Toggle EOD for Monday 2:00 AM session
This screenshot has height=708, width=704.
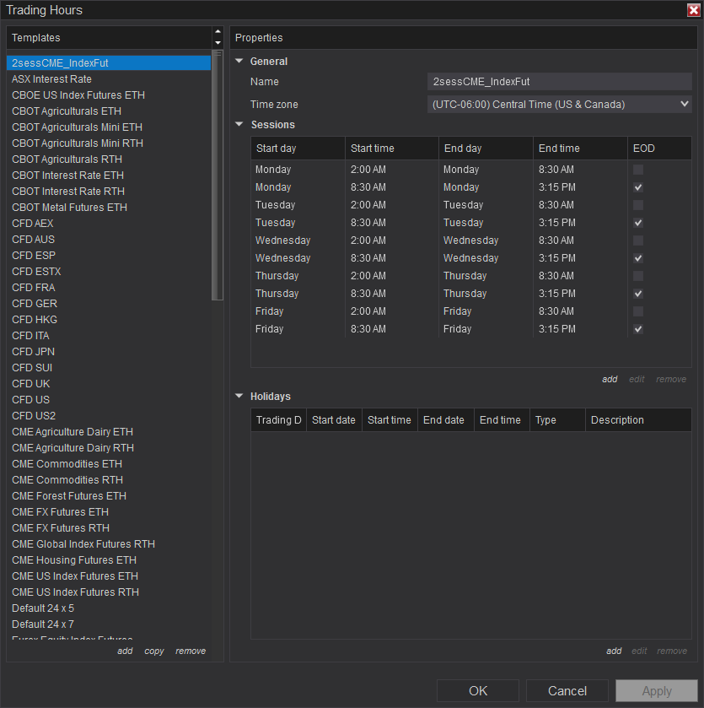[637, 170]
